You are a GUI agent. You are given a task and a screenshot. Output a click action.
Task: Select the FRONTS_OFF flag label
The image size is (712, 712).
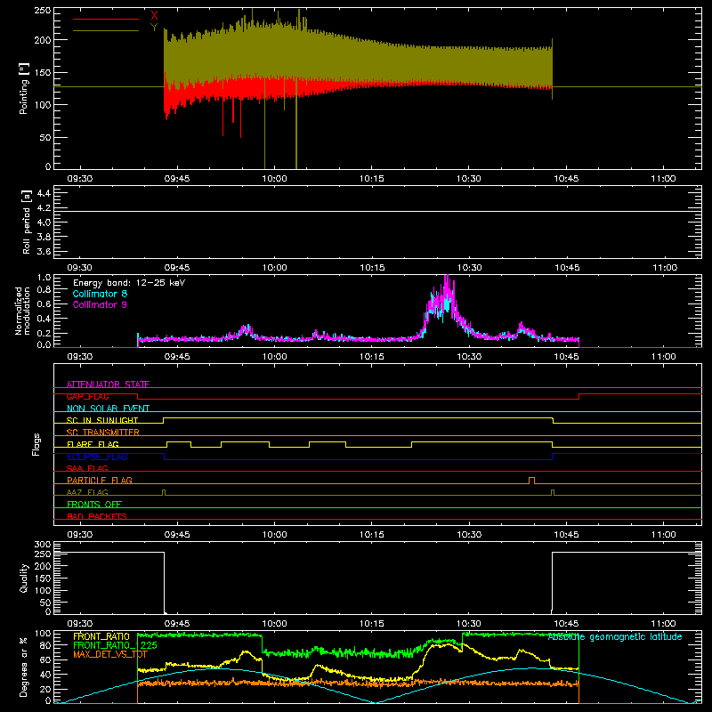(x=94, y=504)
